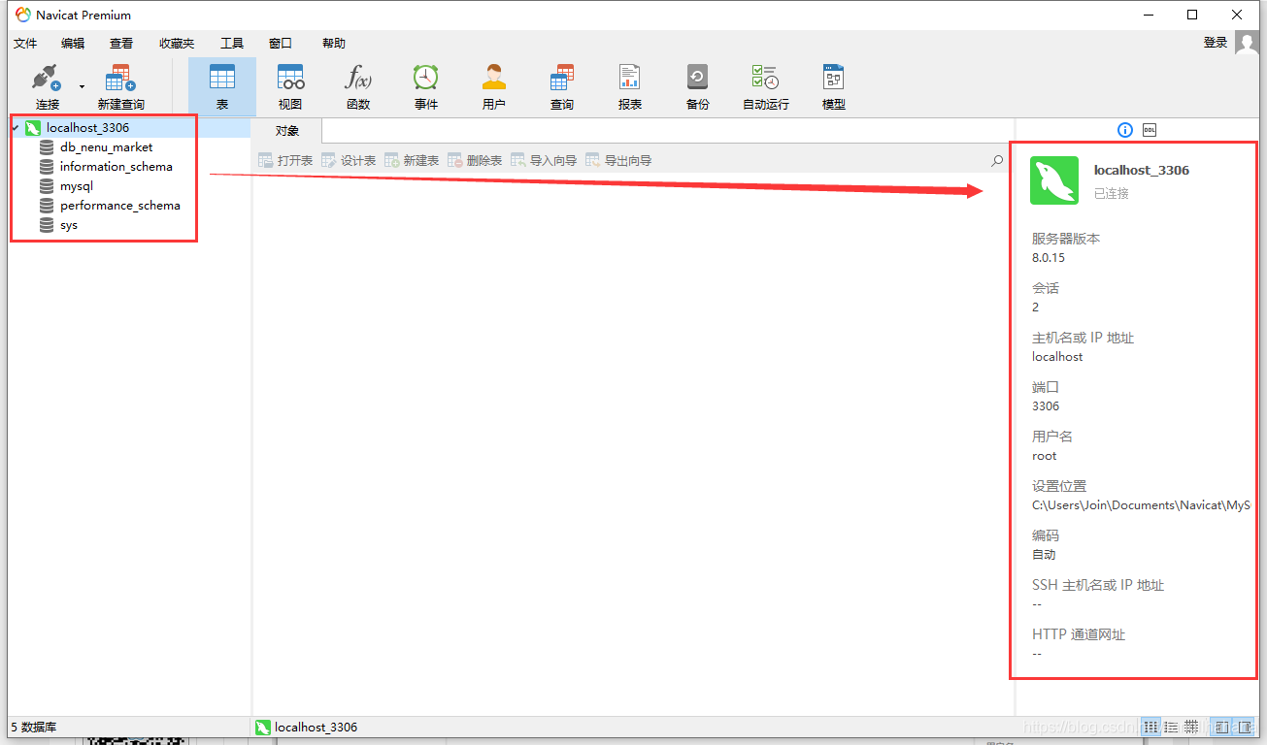Show the info panel via the blue i icon
This screenshot has width=1267, height=745.
pos(1125,130)
